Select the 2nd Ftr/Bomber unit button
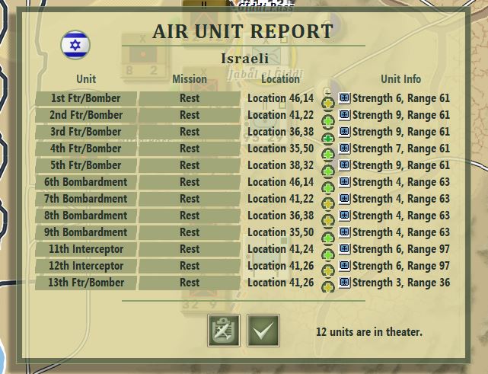The height and width of the screenshot is (374, 488). [86, 115]
